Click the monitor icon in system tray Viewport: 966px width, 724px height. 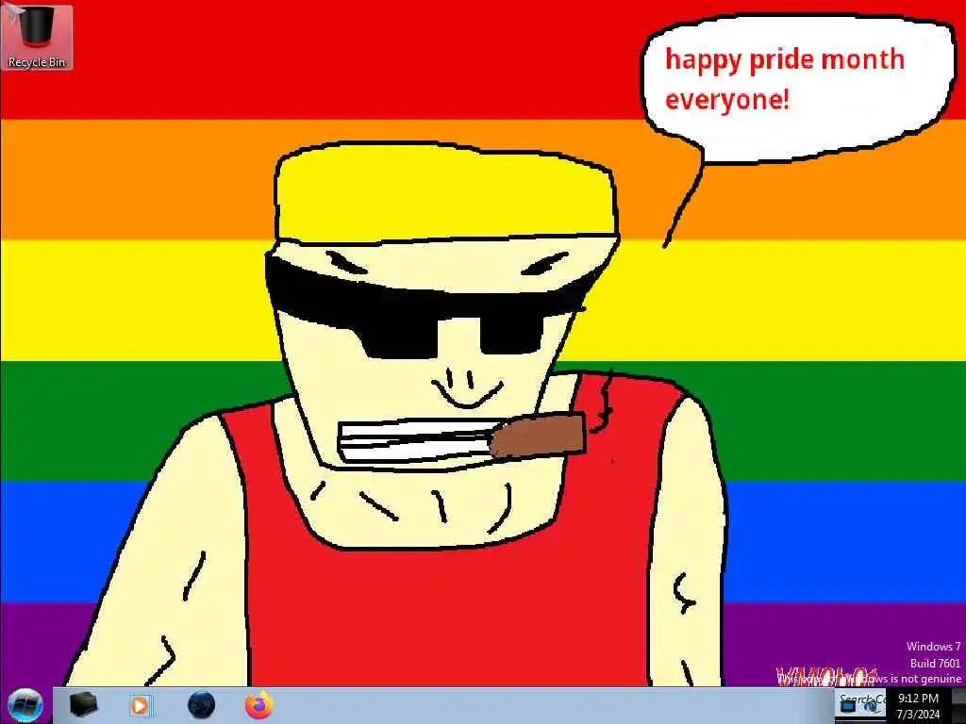848,707
